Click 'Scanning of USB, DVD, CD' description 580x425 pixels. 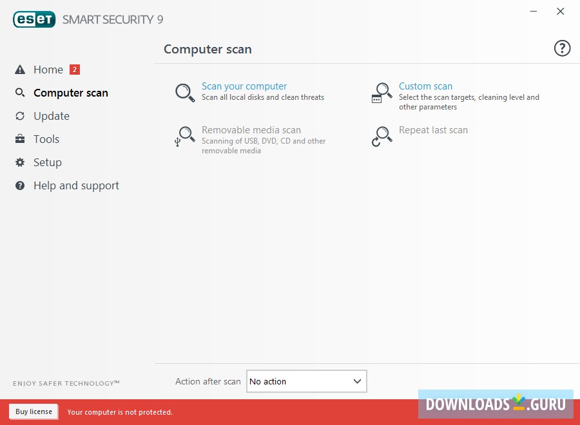pyautogui.click(x=264, y=146)
